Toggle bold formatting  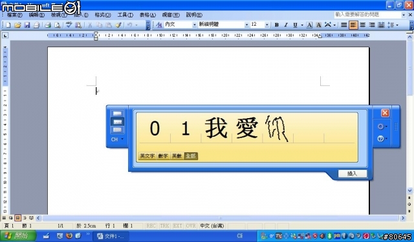coord(276,25)
